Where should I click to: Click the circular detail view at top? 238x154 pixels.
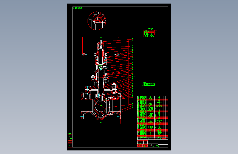[97, 21]
